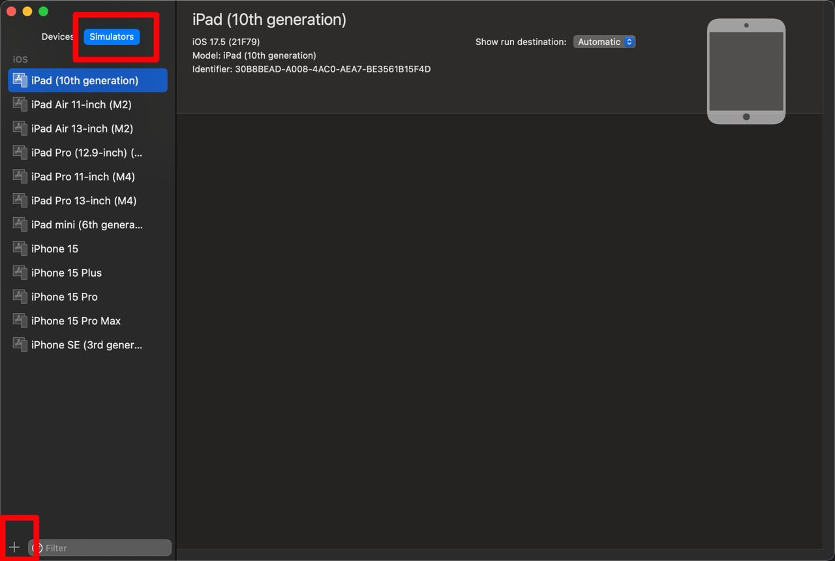Click the icon beside iPad Air 13-inch (M2)
This screenshot has width=835, height=561.
point(20,129)
